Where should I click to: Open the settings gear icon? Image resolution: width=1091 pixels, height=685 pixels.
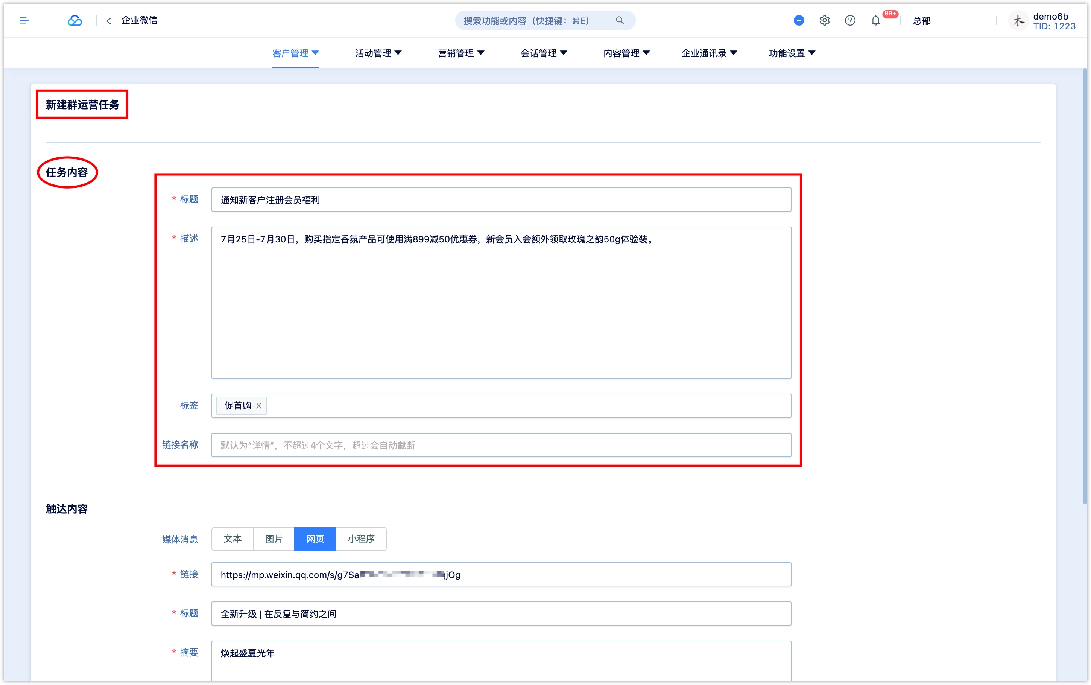pos(824,20)
